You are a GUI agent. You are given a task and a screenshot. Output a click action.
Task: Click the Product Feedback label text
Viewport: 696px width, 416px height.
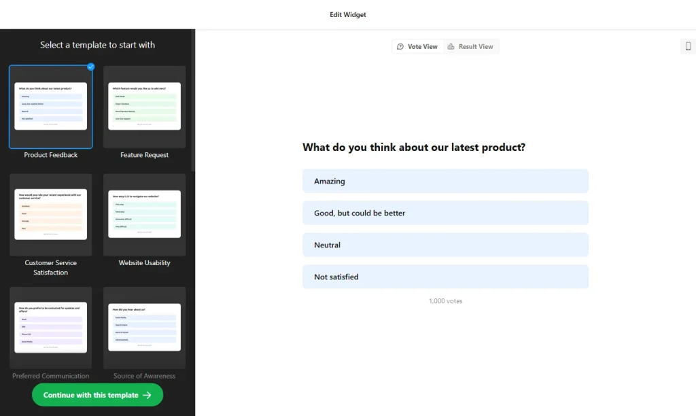[x=50, y=155]
